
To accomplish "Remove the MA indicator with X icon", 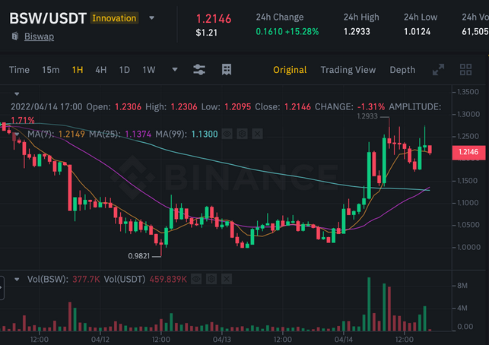I will coord(257,134).
